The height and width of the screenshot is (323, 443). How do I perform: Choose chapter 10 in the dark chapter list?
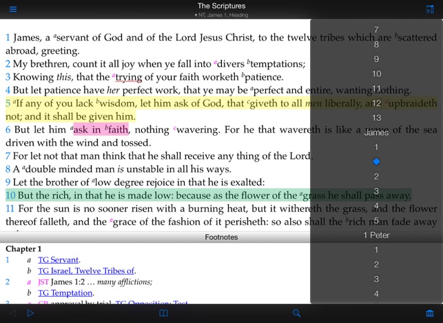click(377, 74)
